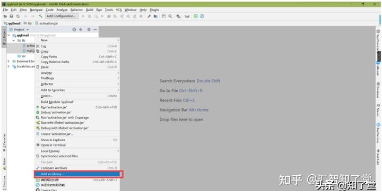Click the Run toolbar play icon
Screen dimensions: 382x196
click(83, 16)
